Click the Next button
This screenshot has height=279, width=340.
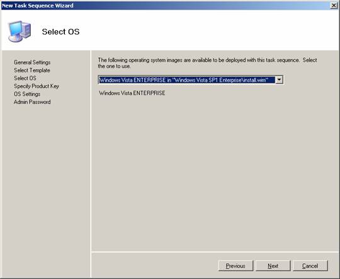click(273, 266)
